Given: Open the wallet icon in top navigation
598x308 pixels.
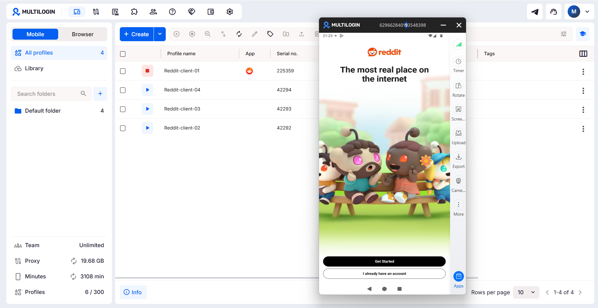Looking at the screenshot, I should 211,12.
